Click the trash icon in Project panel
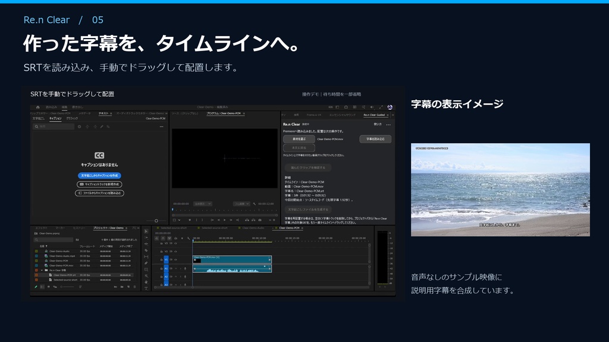 tap(135, 287)
